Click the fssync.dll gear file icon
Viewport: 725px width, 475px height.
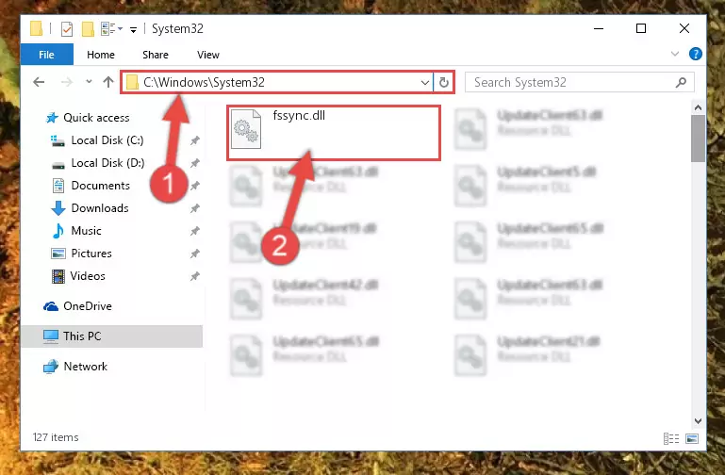[x=246, y=129]
